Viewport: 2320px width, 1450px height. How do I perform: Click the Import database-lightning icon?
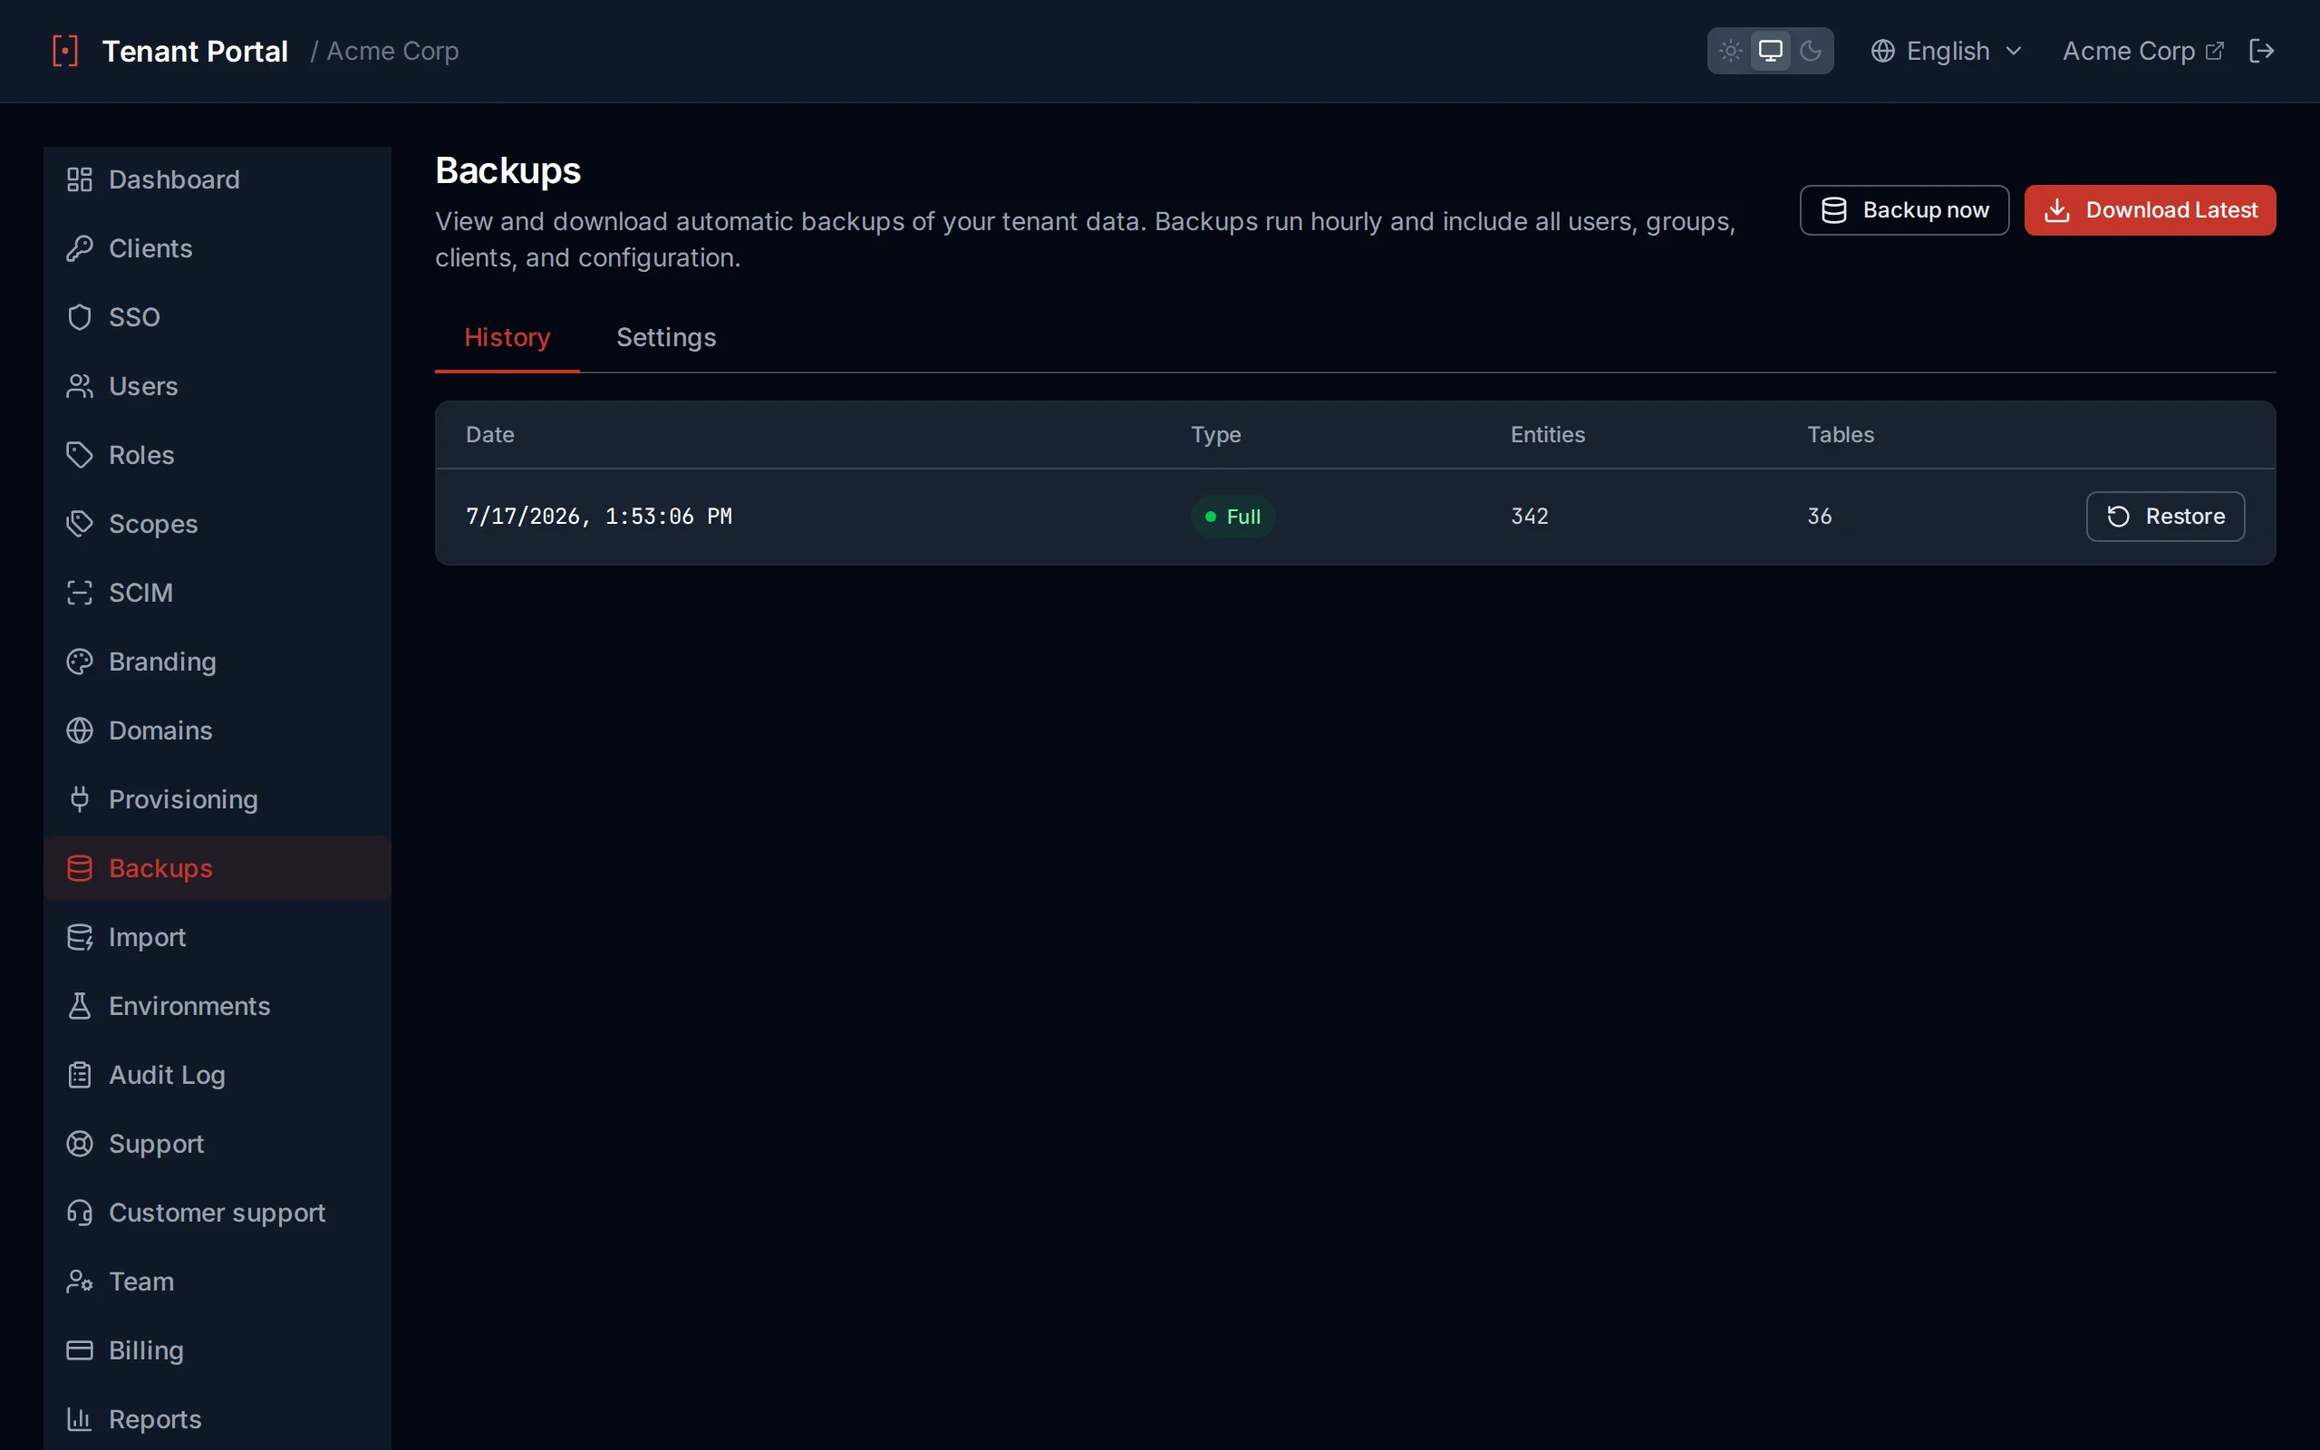[80, 937]
